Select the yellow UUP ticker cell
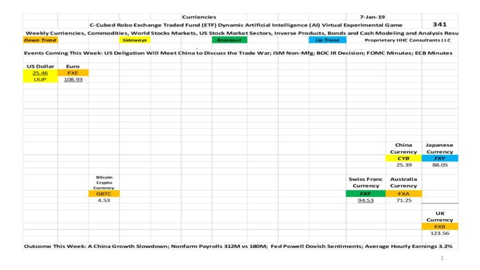 pyautogui.click(x=40, y=80)
